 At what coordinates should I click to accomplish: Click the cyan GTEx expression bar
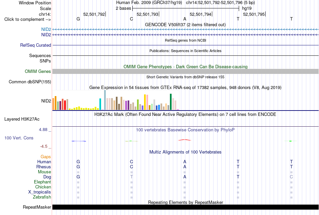100,104
